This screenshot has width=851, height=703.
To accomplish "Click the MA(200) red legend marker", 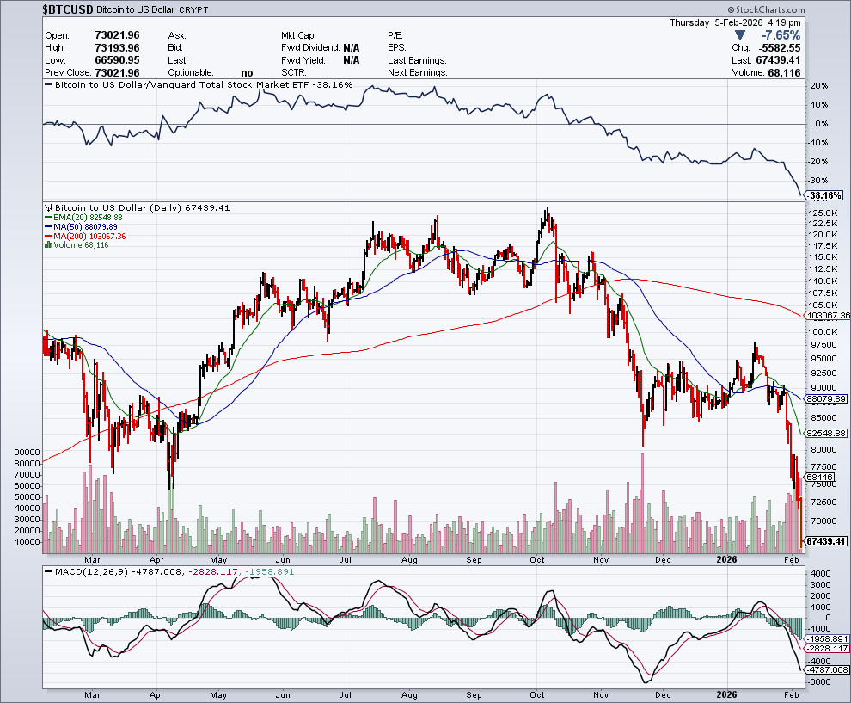I will pyautogui.click(x=48, y=236).
